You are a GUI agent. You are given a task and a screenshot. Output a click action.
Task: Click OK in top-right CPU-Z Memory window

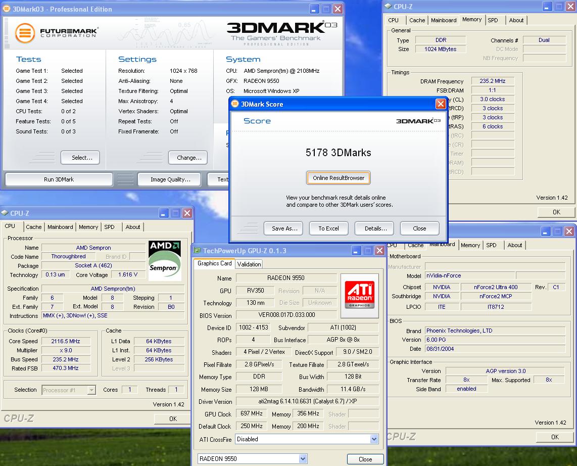[x=556, y=212]
